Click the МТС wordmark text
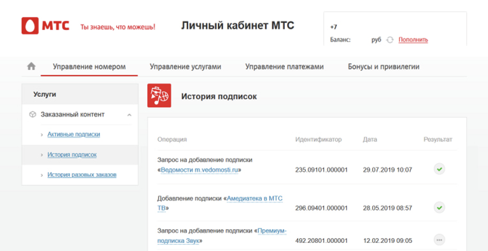 coord(56,26)
